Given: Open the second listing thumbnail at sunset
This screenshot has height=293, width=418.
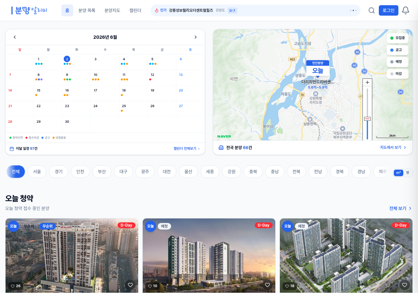Looking at the screenshot, I should 209,256.
